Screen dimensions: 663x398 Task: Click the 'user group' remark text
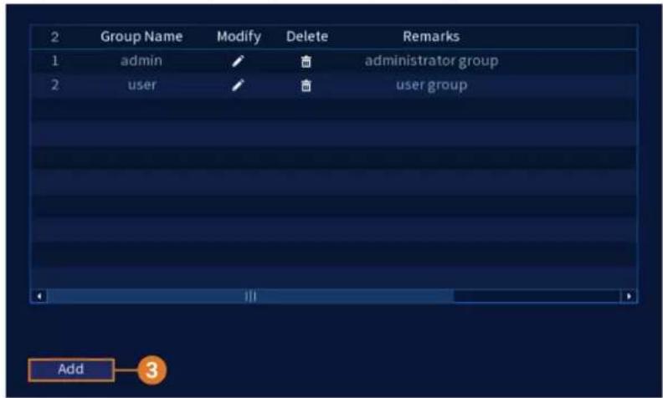pyautogui.click(x=431, y=85)
